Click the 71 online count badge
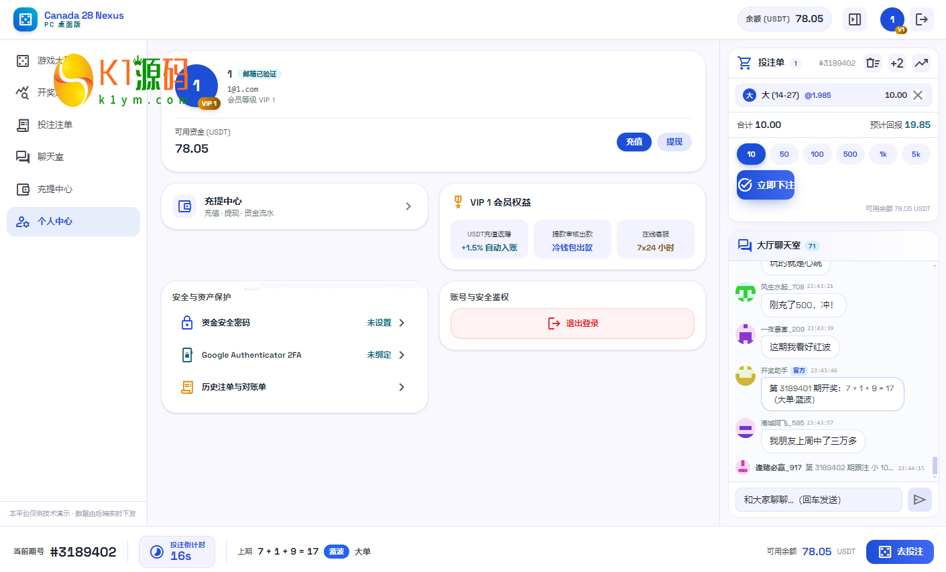Viewport: 946px width, 572px height. click(812, 246)
